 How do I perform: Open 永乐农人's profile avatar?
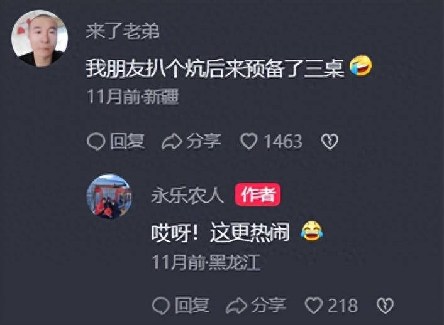tap(109, 196)
